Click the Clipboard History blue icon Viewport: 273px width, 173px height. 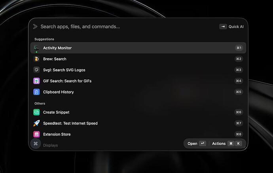[x=36, y=92]
